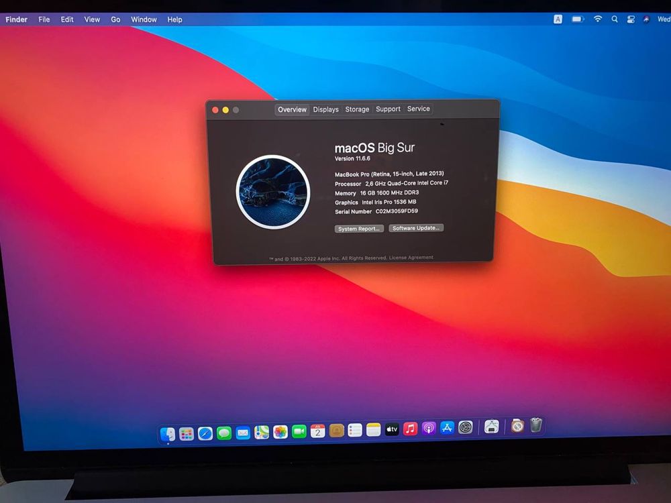
Task: Click the System Report button
Action: click(x=359, y=229)
